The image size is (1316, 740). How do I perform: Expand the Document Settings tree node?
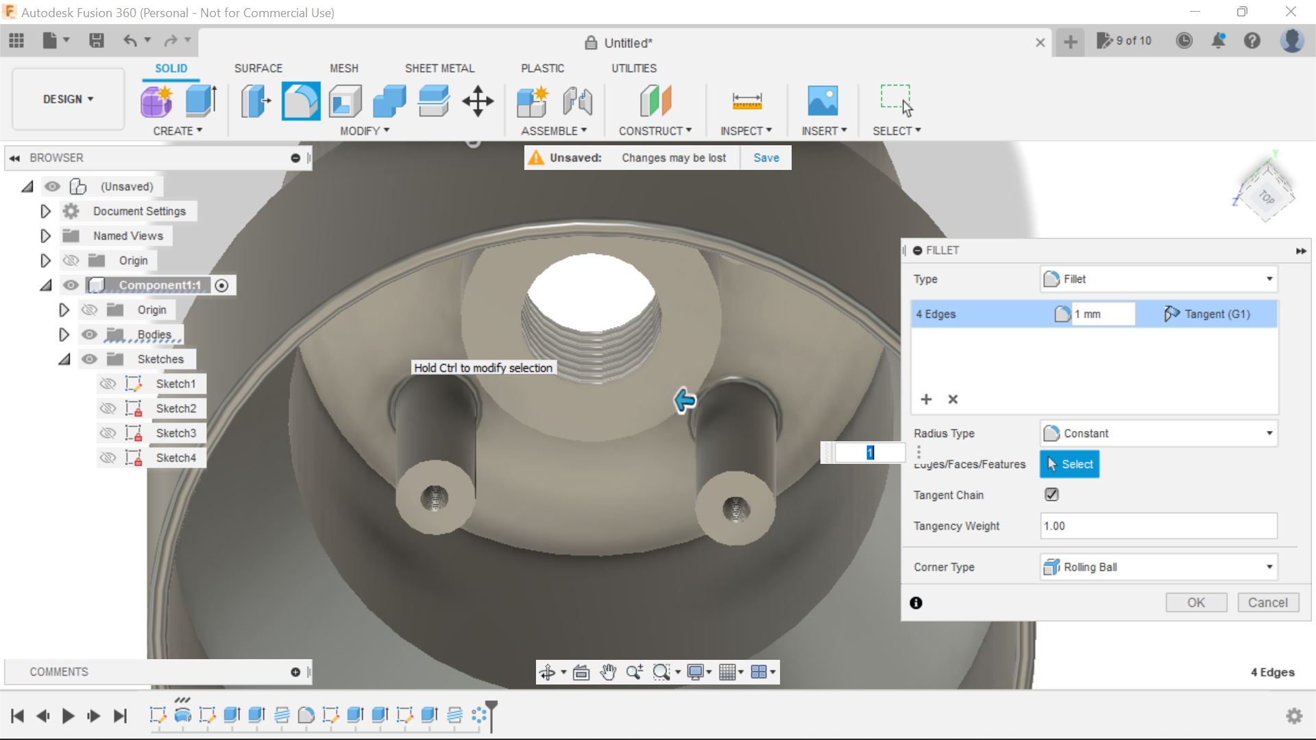coord(45,211)
